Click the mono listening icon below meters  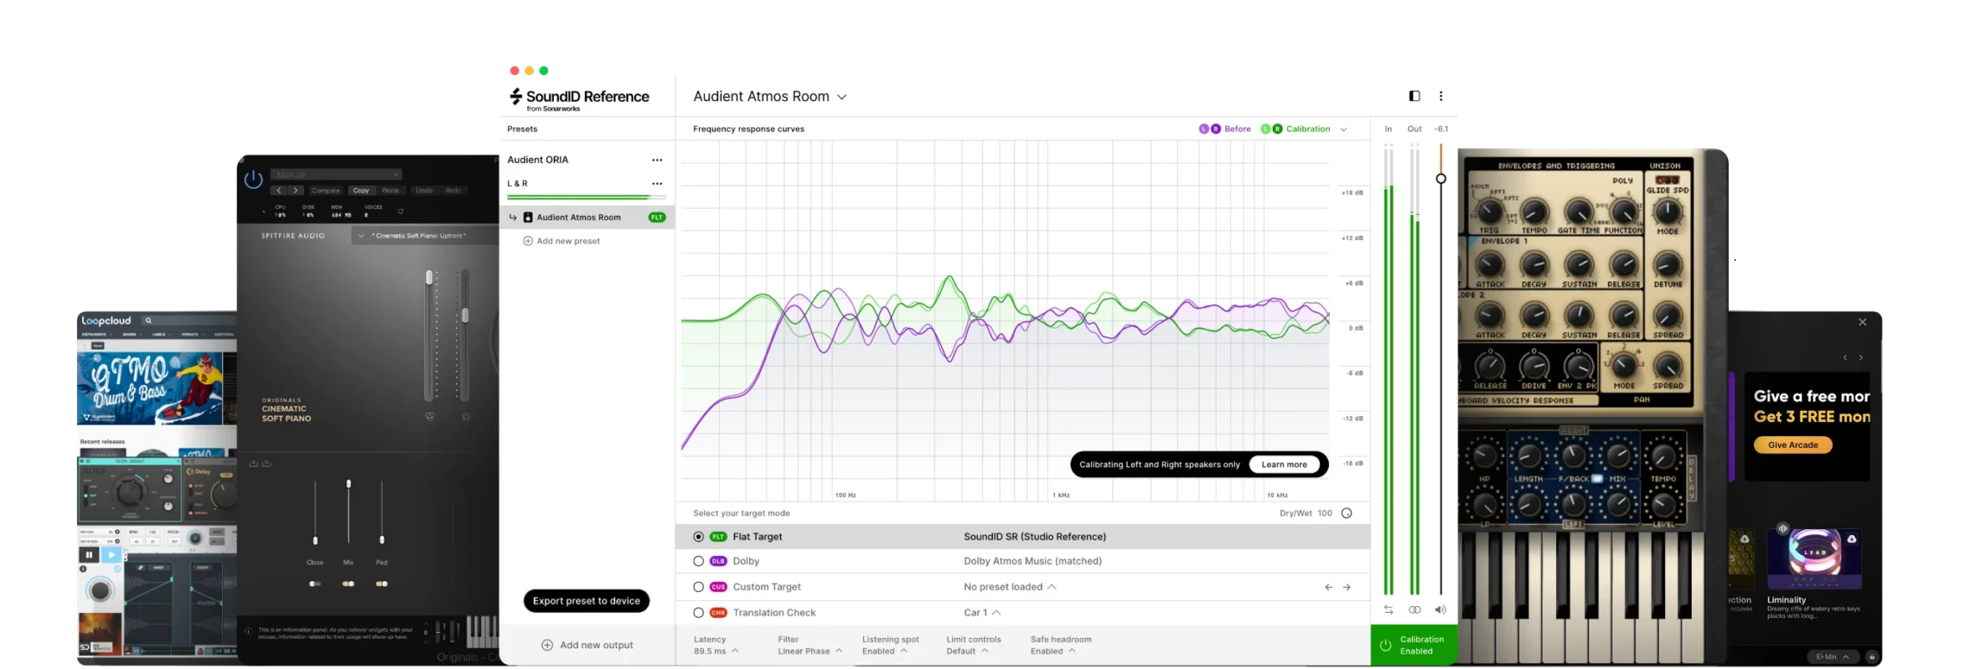(1414, 609)
